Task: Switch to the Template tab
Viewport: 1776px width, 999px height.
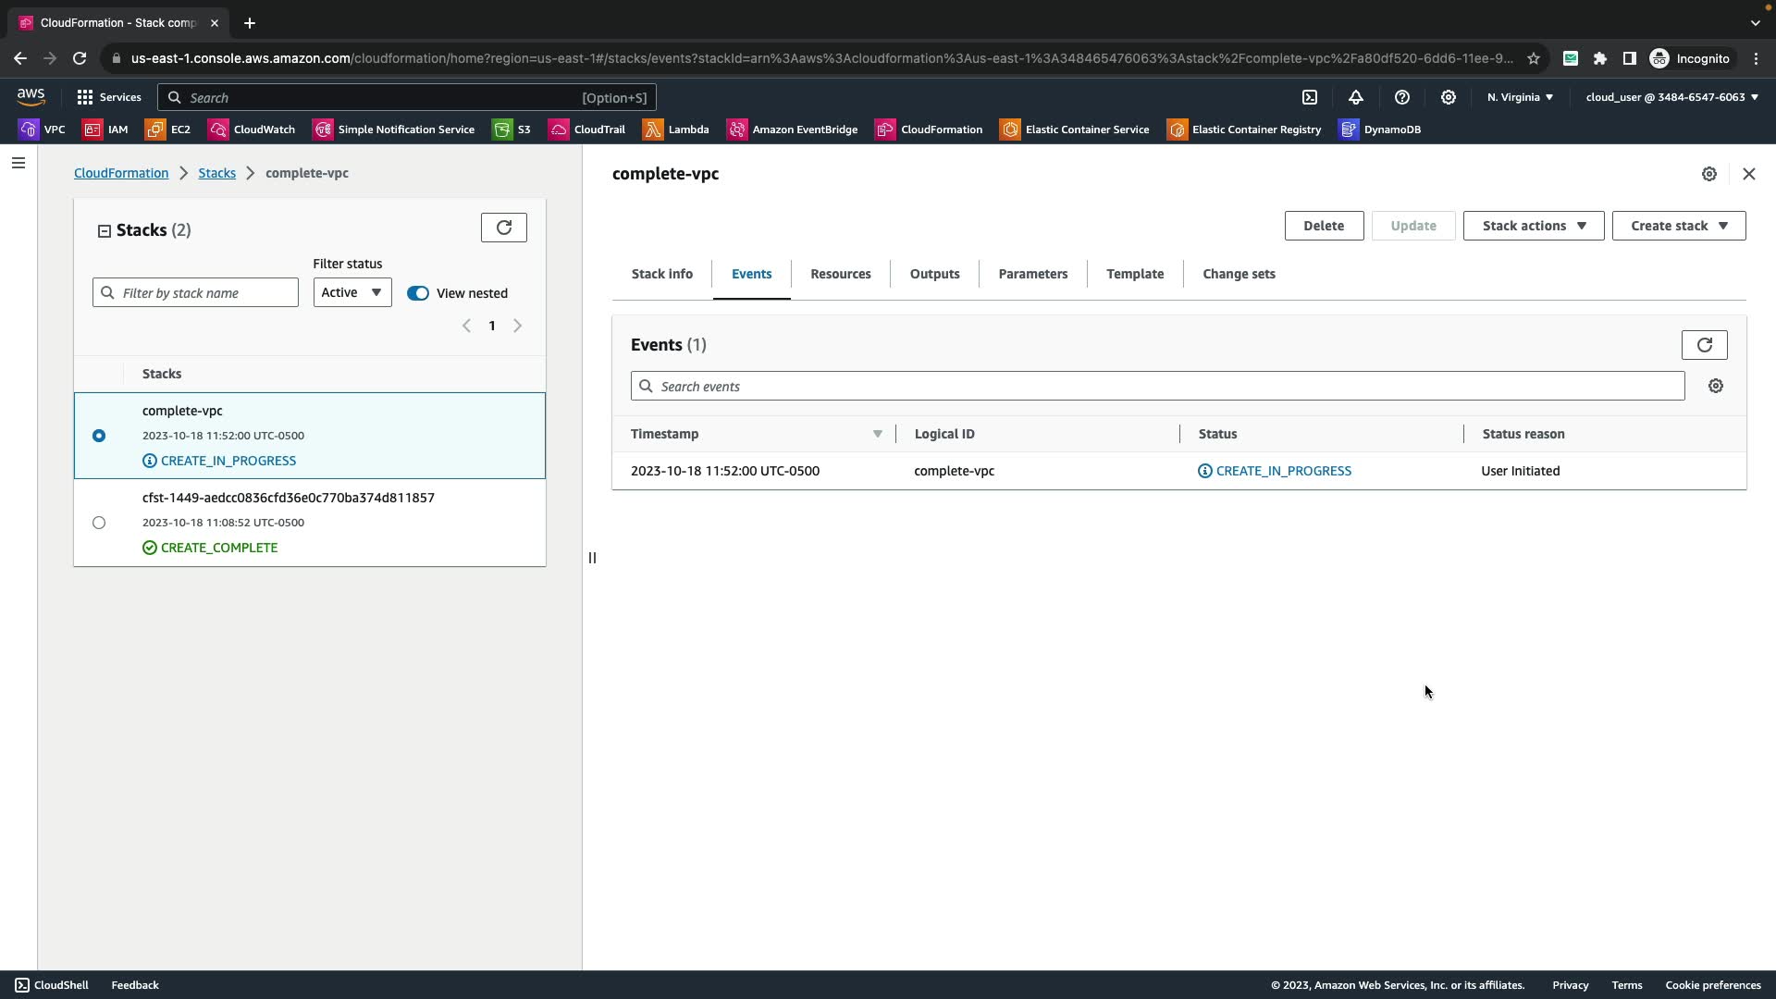Action: tap(1135, 274)
